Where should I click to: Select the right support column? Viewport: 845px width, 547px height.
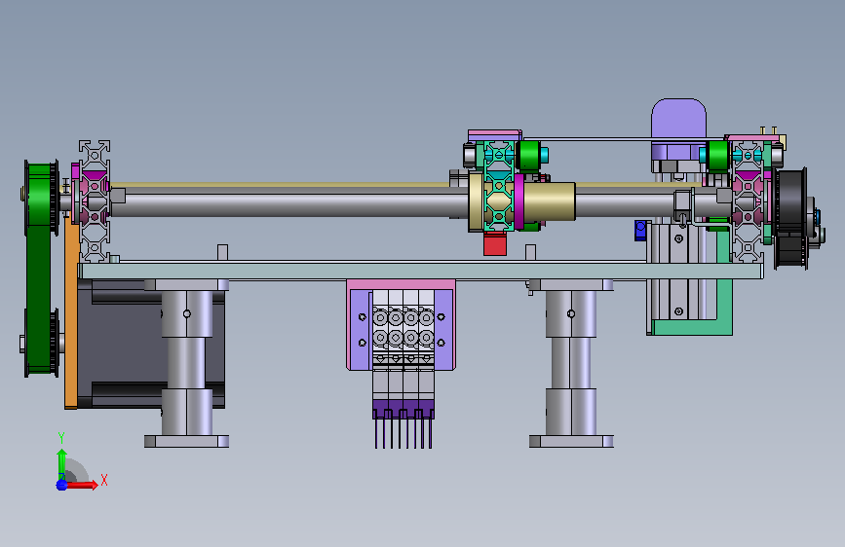point(571,363)
